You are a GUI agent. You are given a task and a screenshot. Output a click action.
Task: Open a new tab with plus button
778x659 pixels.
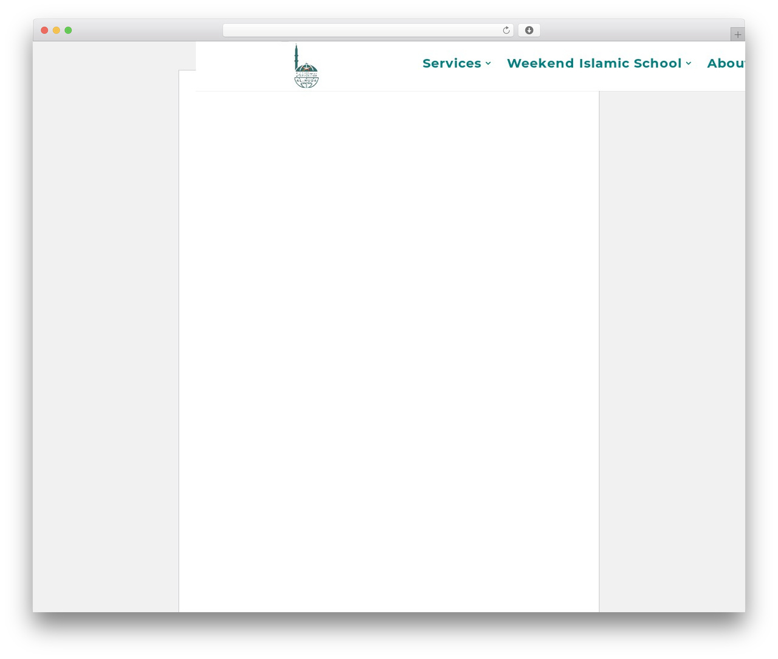(x=737, y=35)
